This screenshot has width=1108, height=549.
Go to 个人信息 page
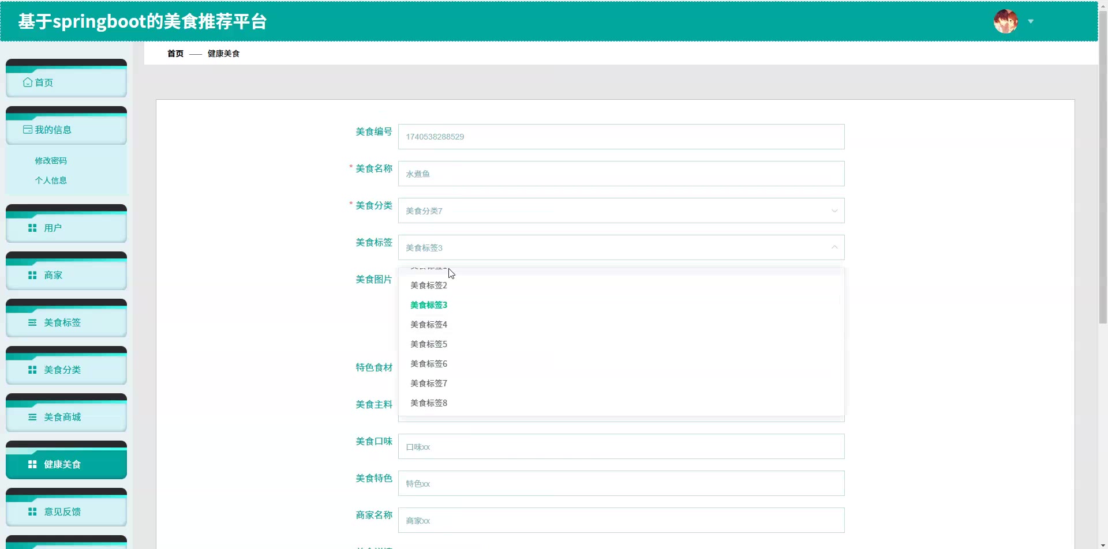pos(51,181)
